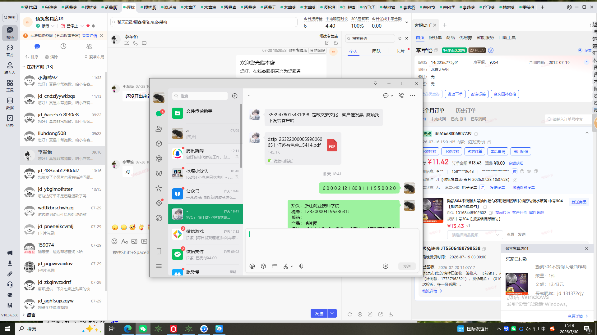Open the 团队 quick-phrase tab
Screen dimensions: 597x335
[377, 51]
